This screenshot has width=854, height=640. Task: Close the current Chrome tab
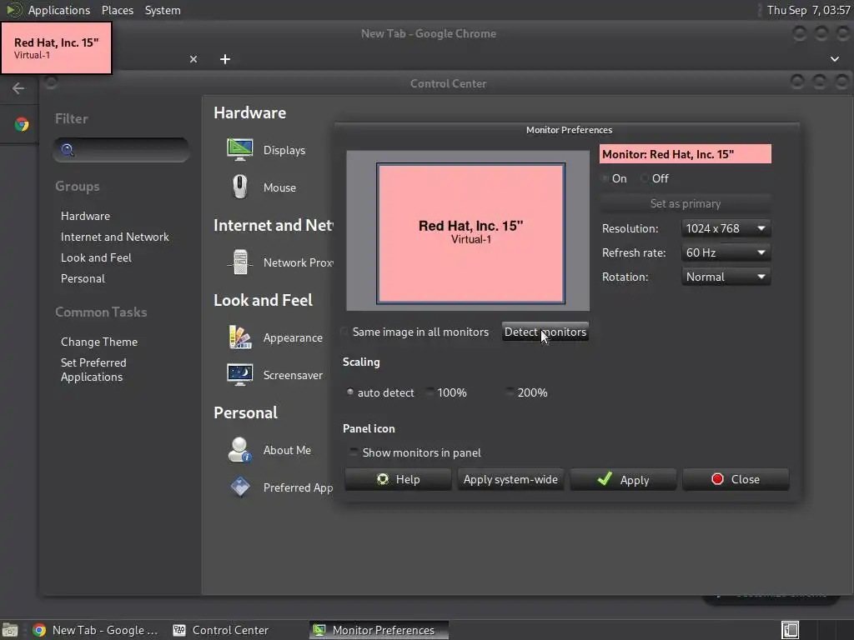(x=193, y=59)
